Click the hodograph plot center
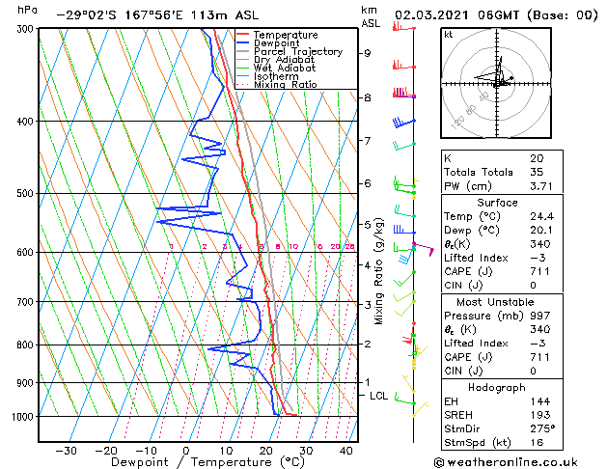Screen dimensions: 607x469 [496, 83]
